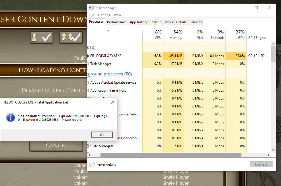The height and width of the screenshot is (186, 281).
Task: Open the Startup tab
Action: tap(156, 22)
